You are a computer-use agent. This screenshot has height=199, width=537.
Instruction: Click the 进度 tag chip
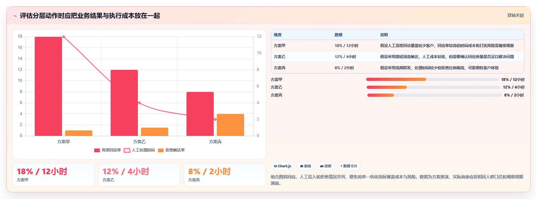326,166
